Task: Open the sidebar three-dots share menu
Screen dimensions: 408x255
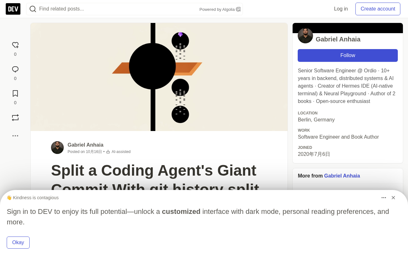Action: [15, 136]
